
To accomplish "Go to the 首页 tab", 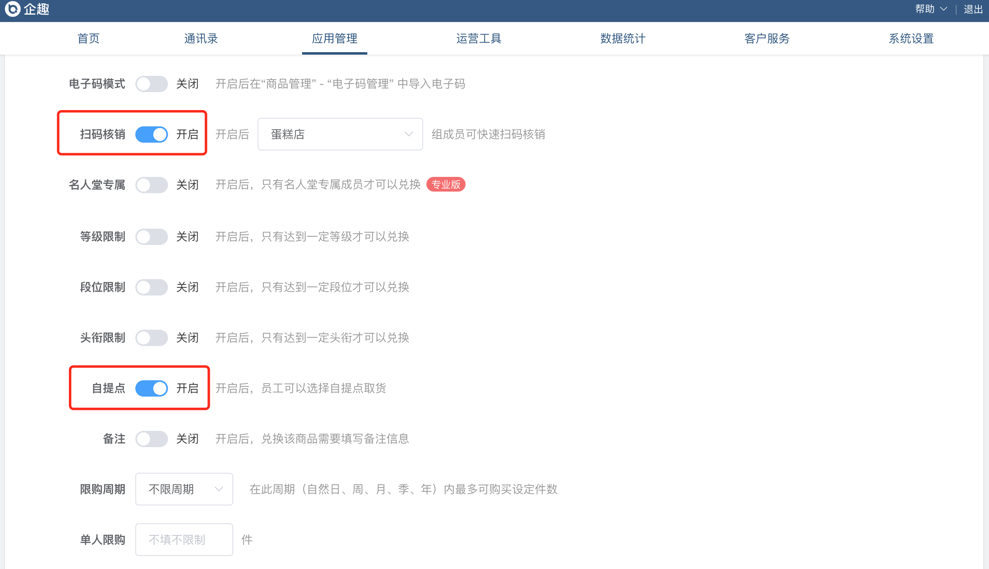I will 88,39.
